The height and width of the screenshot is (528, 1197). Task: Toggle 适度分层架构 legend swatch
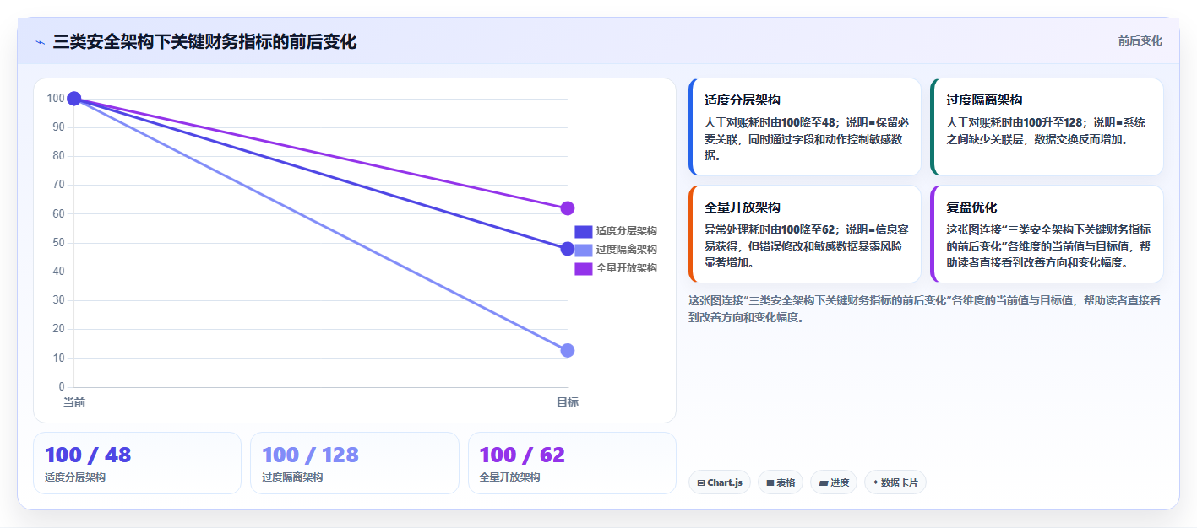583,231
